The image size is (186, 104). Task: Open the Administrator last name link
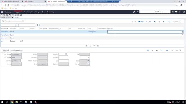coord(4,32)
